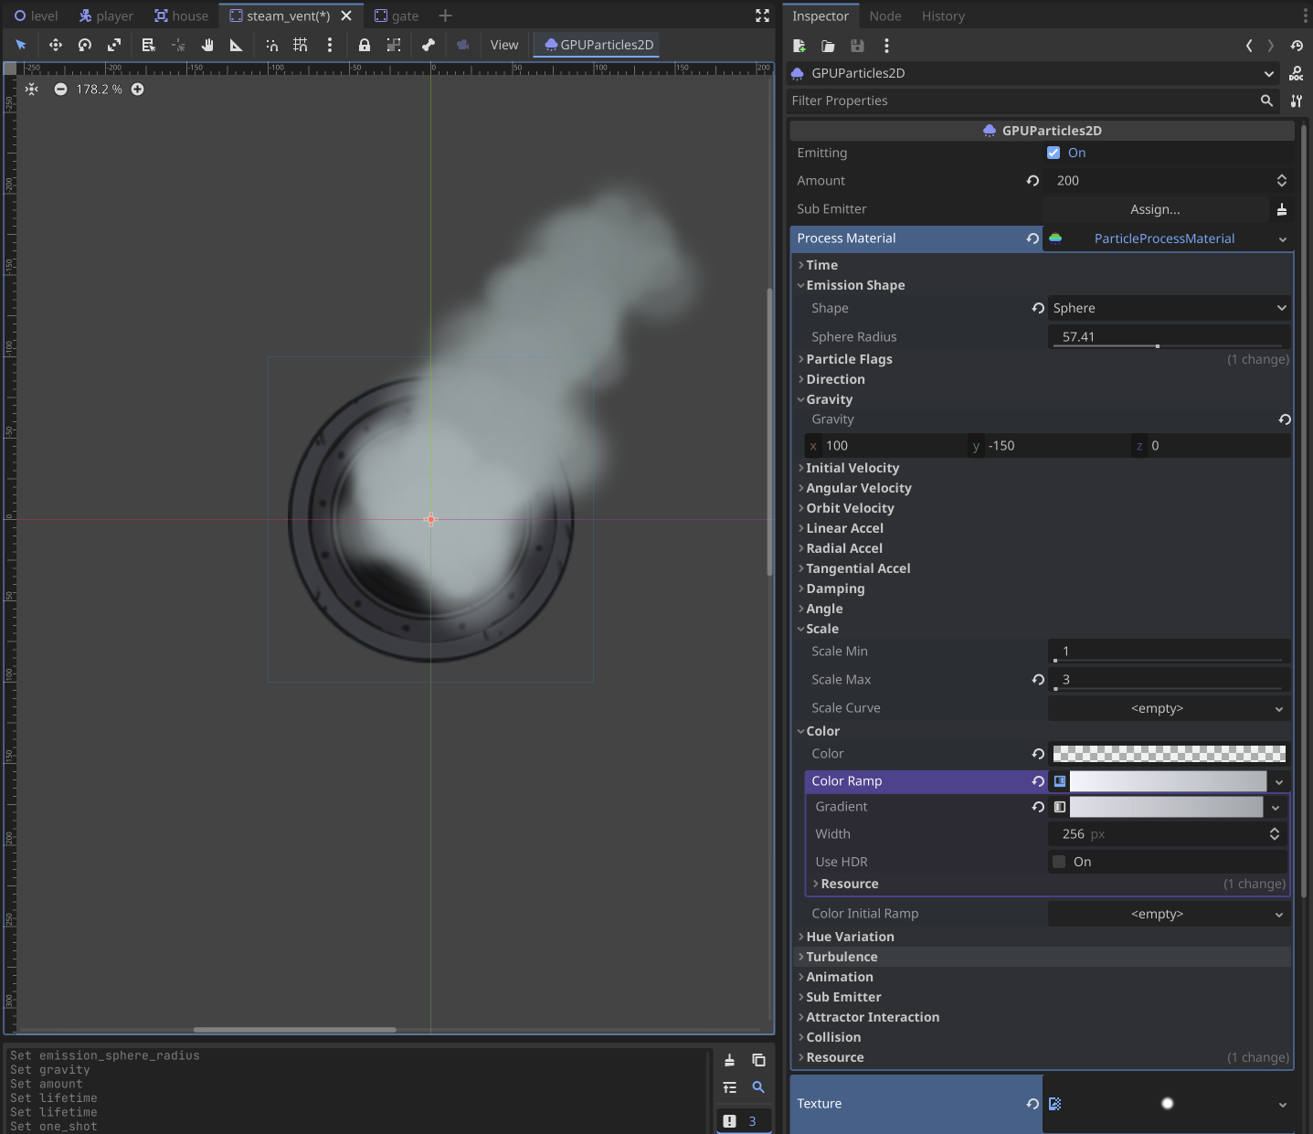Switch to the house scene tab
This screenshot has height=1134, width=1313.
tap(181, 16)
